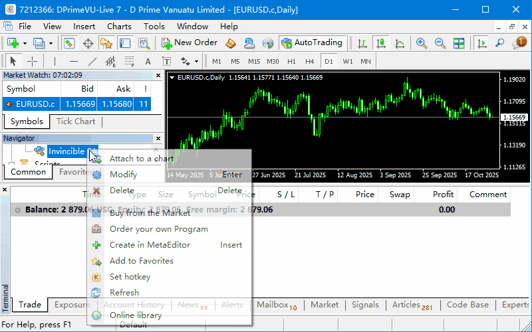Screen dimensions: 532x332
Task: Open the Charts menu
Action: pos(119,27)
